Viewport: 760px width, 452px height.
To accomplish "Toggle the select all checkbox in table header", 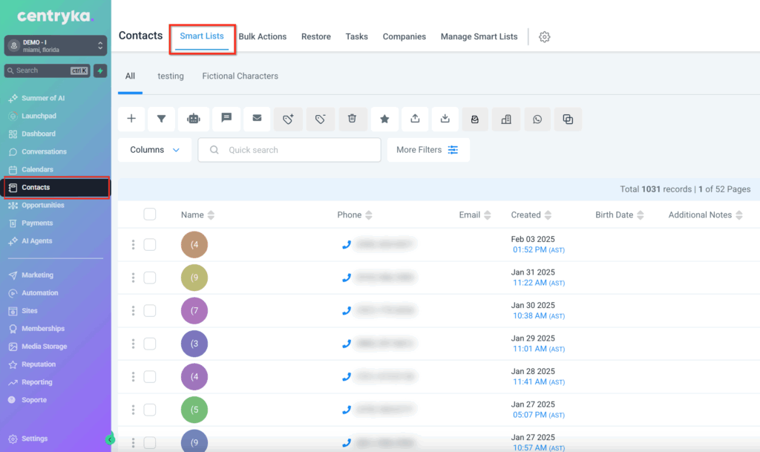I will [150, 214].
